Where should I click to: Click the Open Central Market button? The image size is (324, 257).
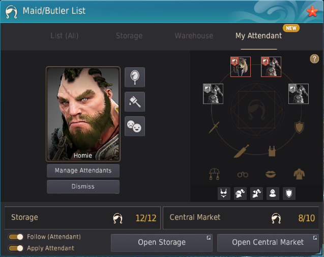click(268, 243)
